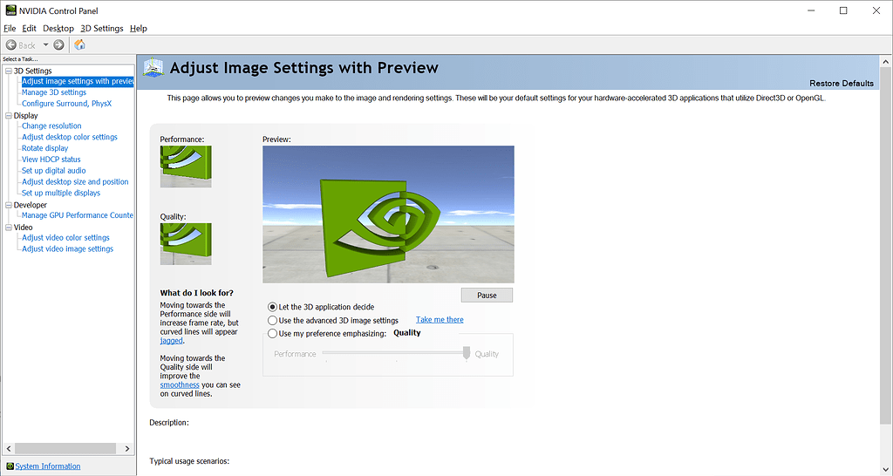Go to the Home icon in toolbar
Image resolution: width=893 pixels, height=476 pixels.
coord(80,44)
